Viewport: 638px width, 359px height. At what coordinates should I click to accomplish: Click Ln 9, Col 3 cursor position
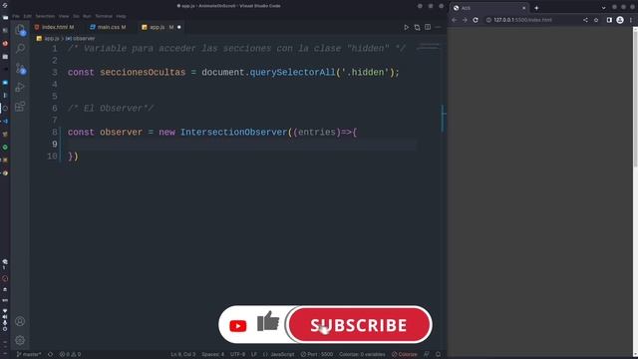[x=183, y=354]
